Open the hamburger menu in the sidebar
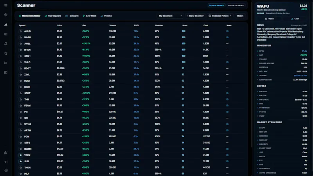The image size is (313, 176). [6, 5]
